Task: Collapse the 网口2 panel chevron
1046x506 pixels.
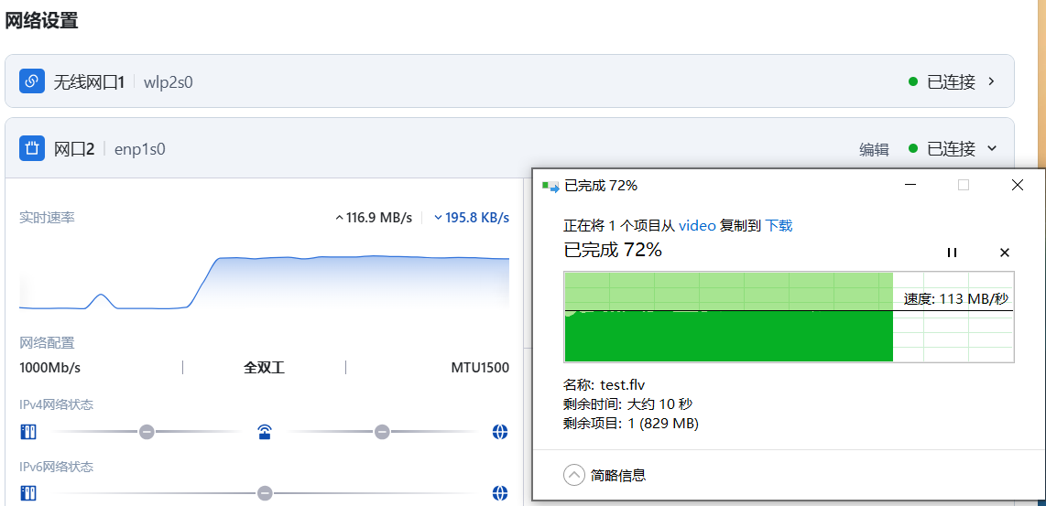Action: tap(991, 148)
